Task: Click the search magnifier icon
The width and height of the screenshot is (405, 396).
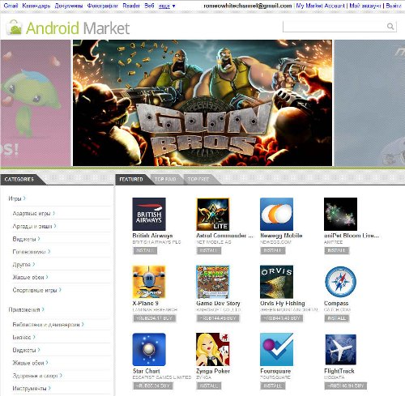Action: pyautogui.click(x=390, y=26)
